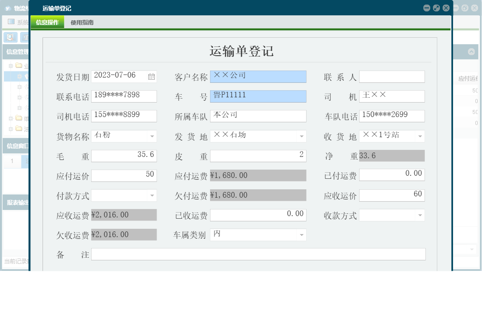Screen dimensions: 482x309
Task: Open the 收货地 destination dropdown
Action: tap(419, 136)
